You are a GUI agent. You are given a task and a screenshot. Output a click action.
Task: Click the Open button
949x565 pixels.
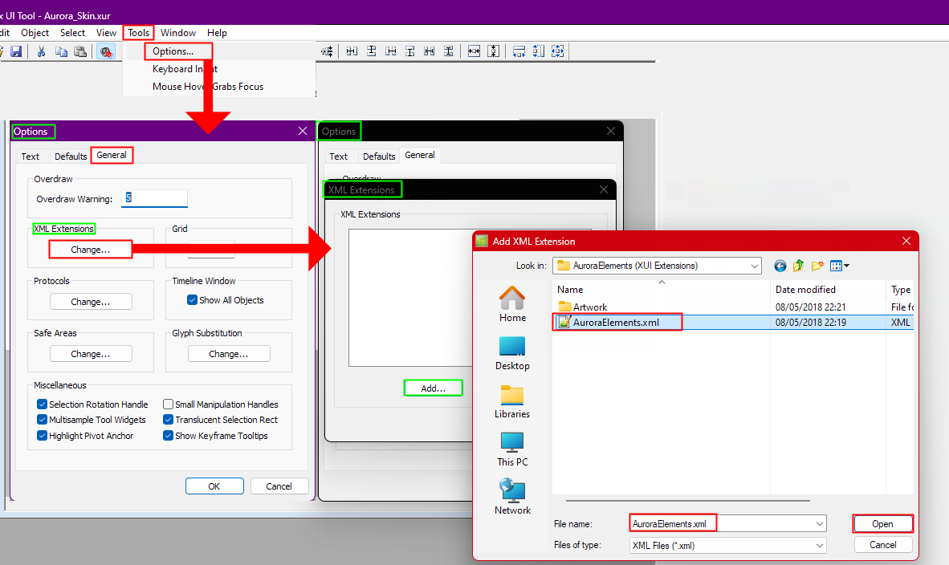[x=882, y=524]
